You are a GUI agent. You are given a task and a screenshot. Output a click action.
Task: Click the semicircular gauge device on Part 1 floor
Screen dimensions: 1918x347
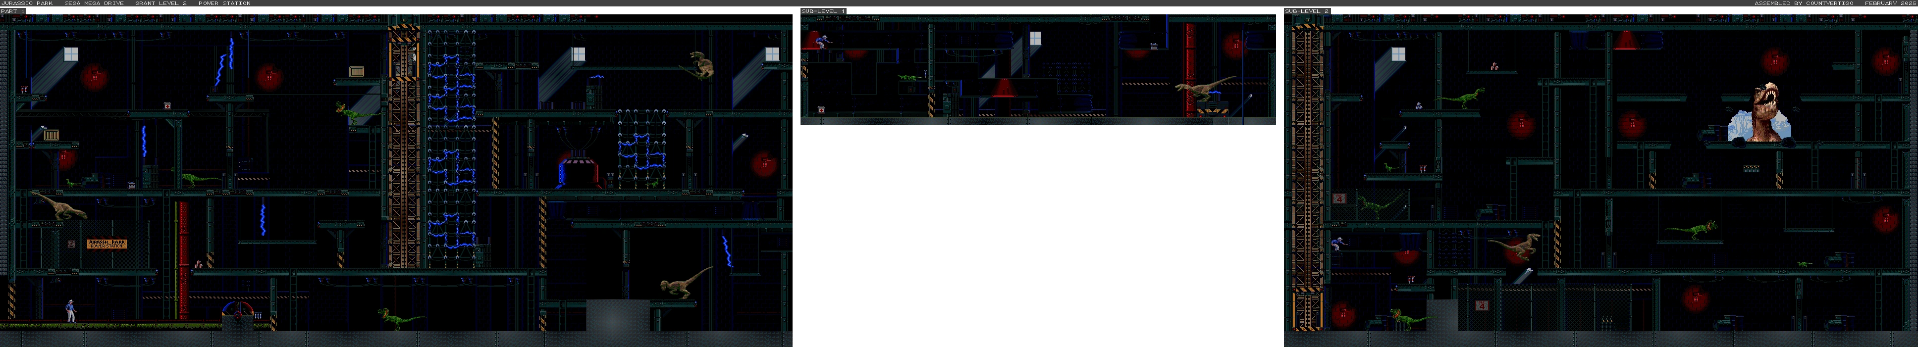pyautogui.click(x=238, y=312)
